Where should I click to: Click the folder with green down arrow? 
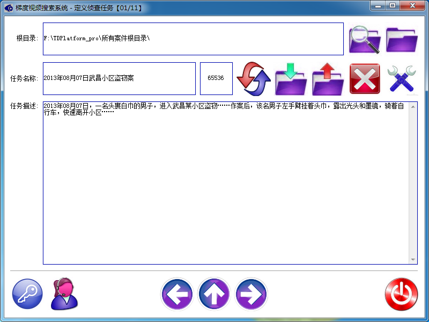291,79
